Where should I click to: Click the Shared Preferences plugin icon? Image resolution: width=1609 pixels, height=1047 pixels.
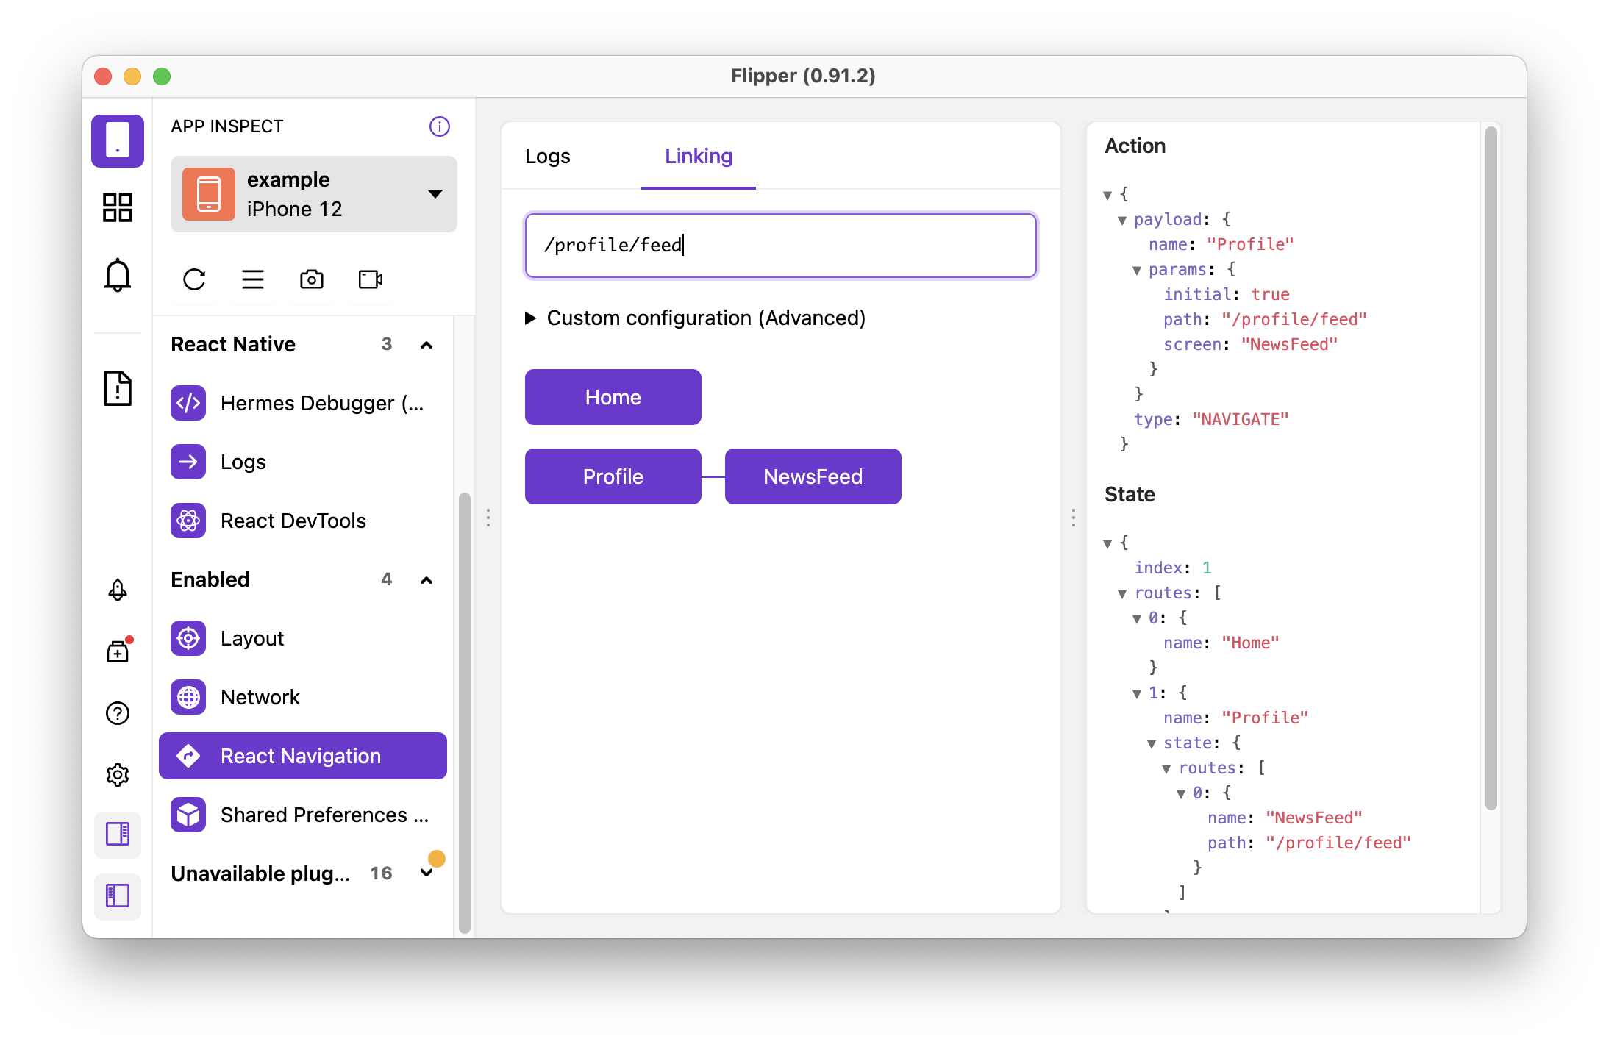(190, 815)
